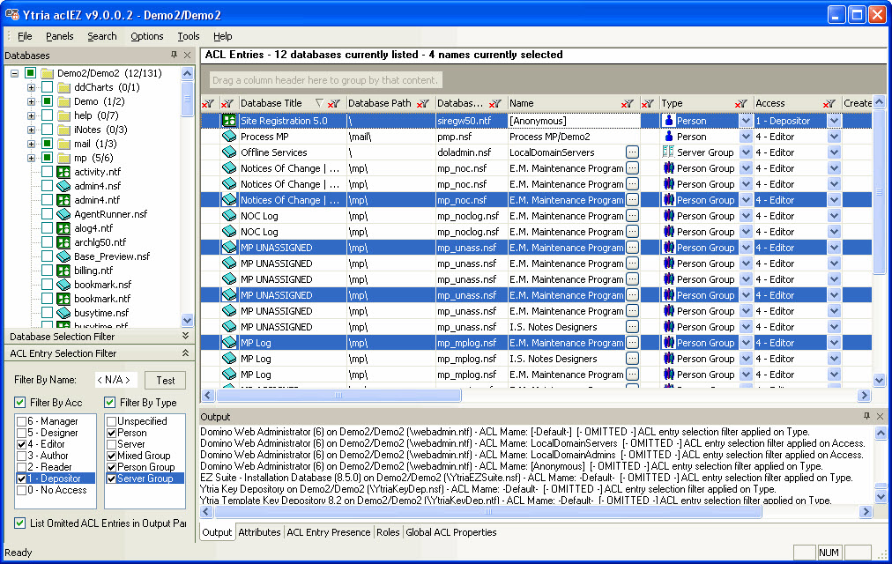This screenshot has width=892, height=564.
Task: Click the ellipsis button beside LocalDomainServers
Action: tap(632, 152)
